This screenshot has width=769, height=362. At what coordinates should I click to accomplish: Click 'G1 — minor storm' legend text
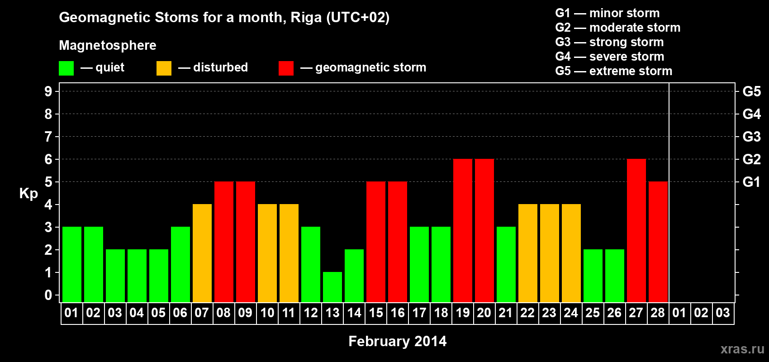coord(608,13)
